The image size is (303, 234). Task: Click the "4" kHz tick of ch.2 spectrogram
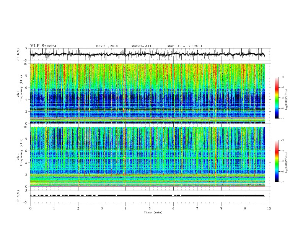coord(27,163)
